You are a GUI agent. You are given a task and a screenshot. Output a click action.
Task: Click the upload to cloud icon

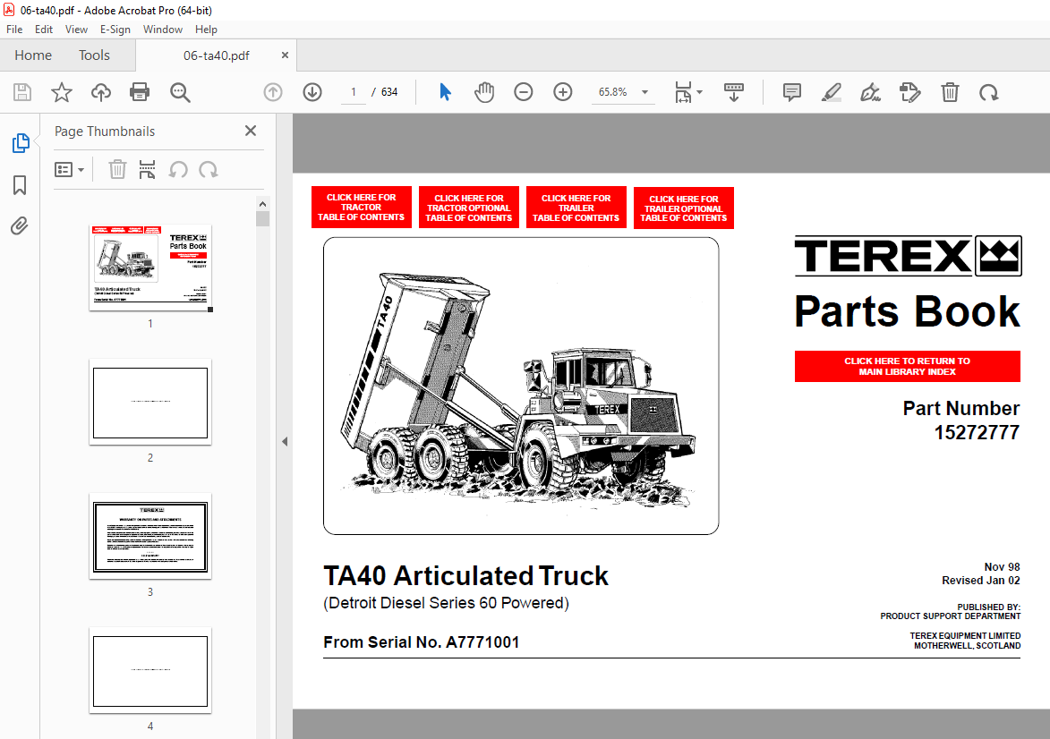[x=101, y=92]
